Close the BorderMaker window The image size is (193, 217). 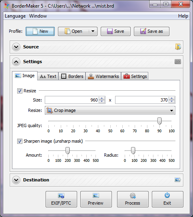181,4
